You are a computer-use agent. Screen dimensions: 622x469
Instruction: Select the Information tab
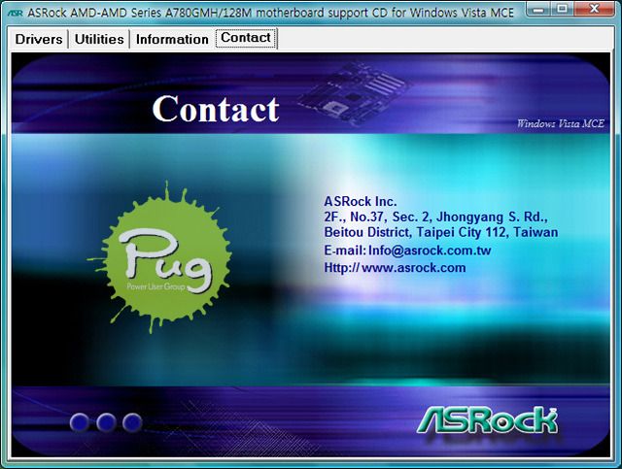(x=172, y=39)
